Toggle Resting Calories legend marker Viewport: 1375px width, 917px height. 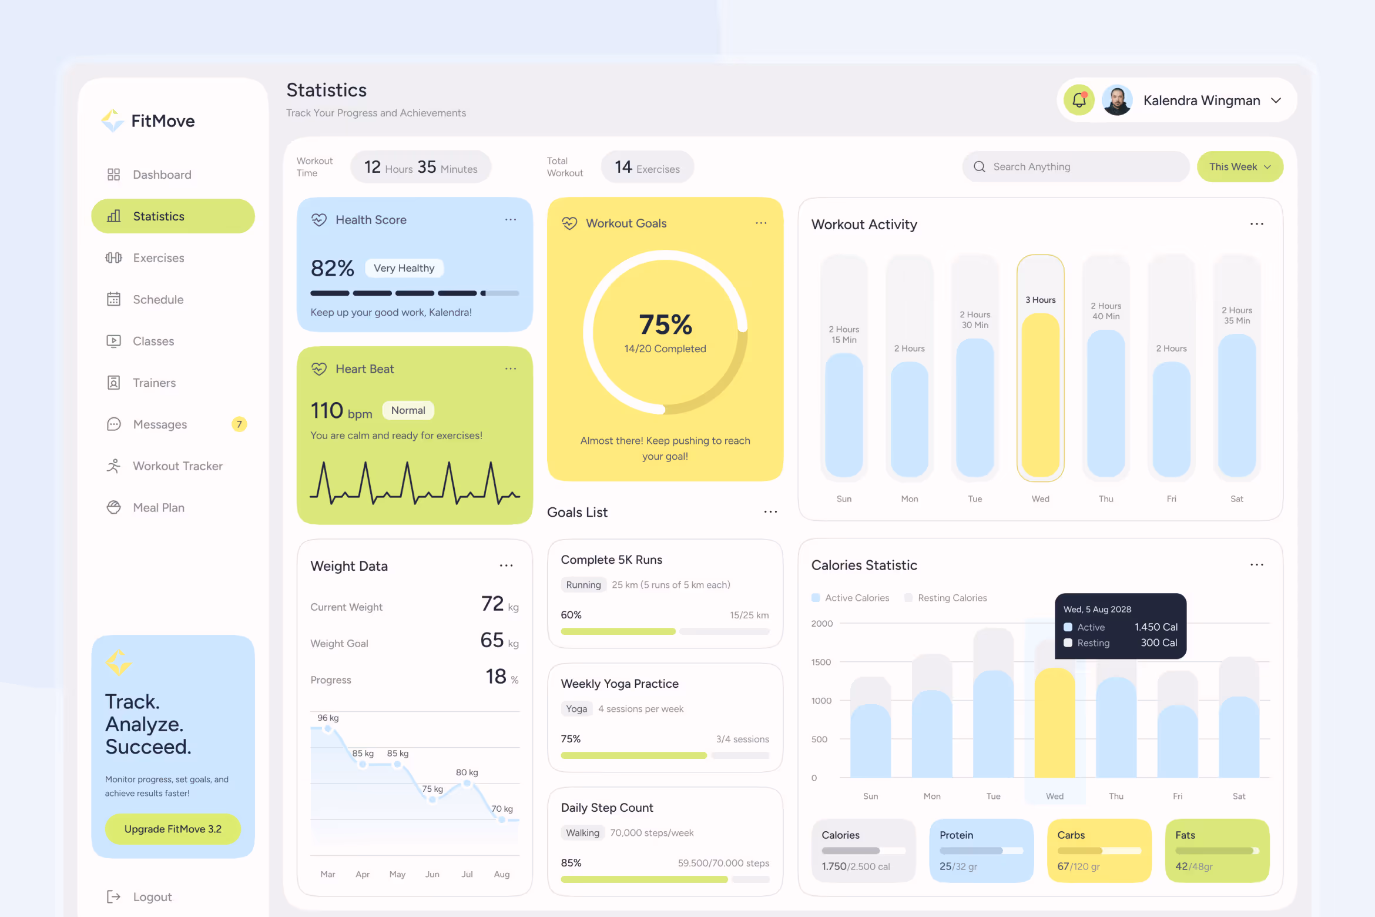(908, 598)
